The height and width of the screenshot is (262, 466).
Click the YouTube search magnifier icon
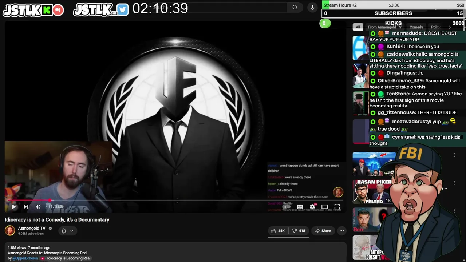(295, 7)
